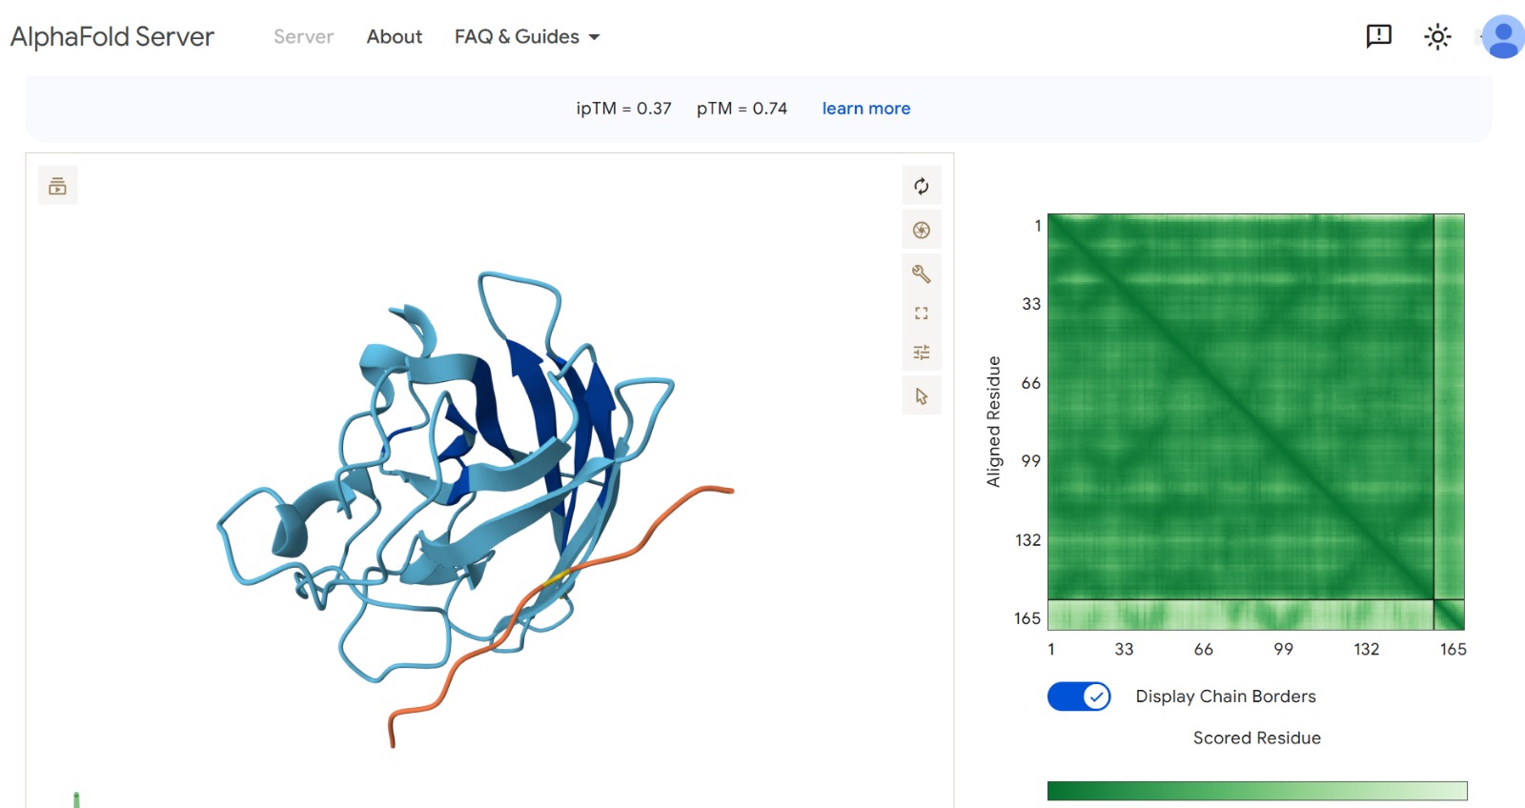
Task: Activate selection mode cursor icon
Action: (x=921, y=396)
